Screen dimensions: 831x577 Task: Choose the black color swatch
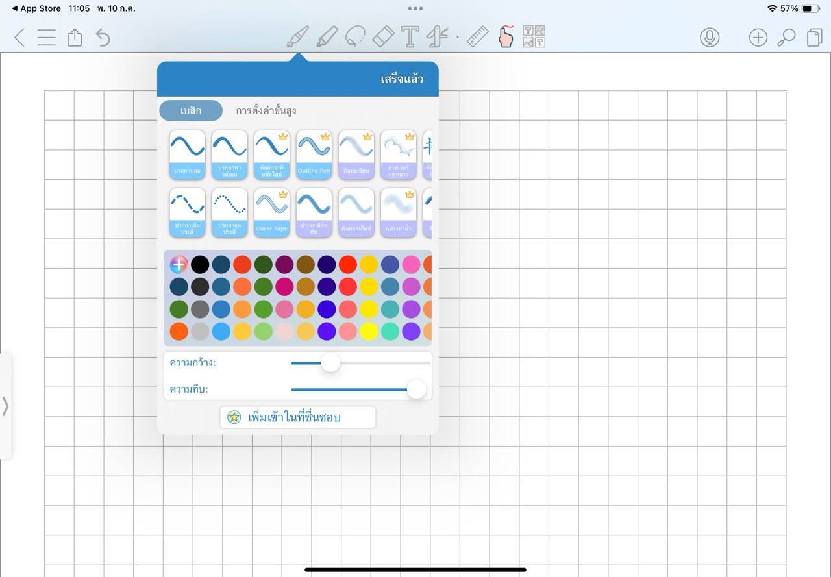coord(200,264)
